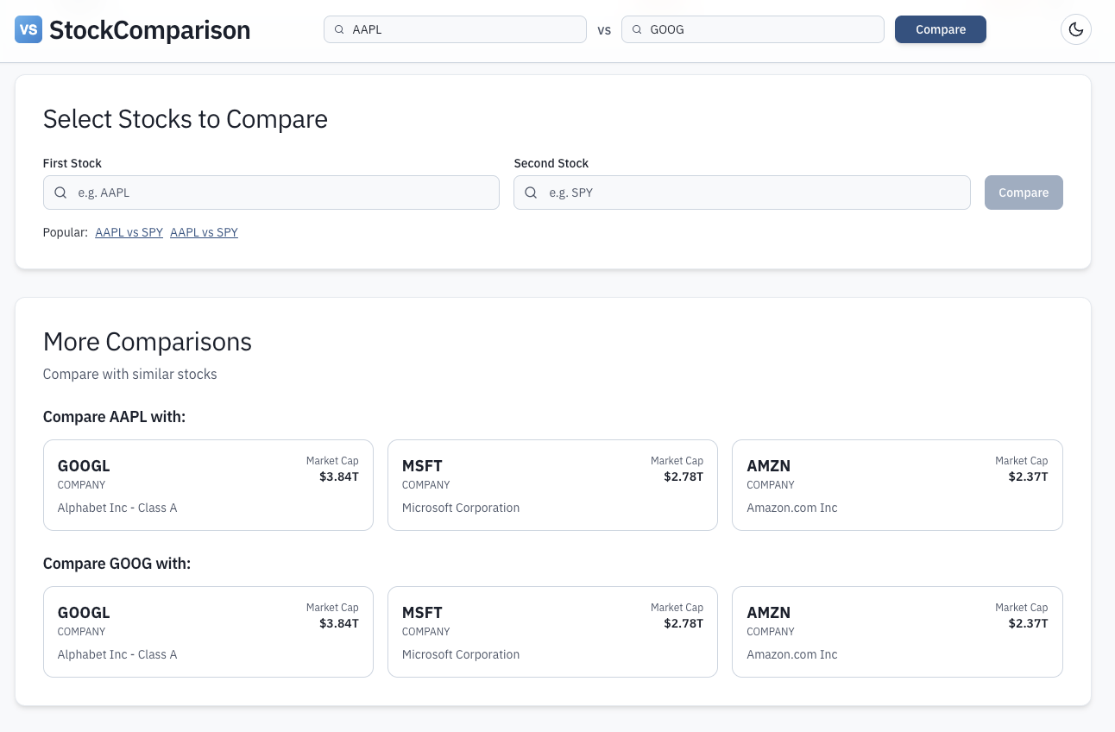Open the second AAPL vs SPY popular link
Viewport: 1115px width, 732px height.
[x=204, y=232]
